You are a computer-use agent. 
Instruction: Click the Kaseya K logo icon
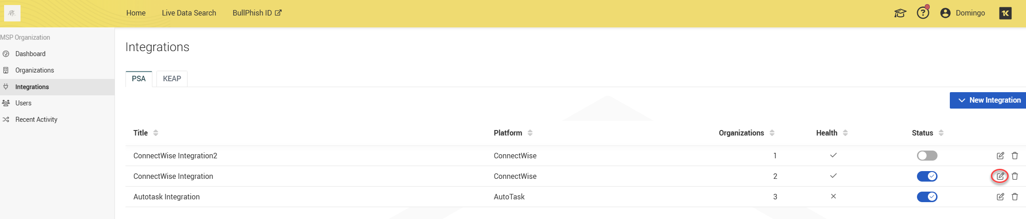(x=1005, y=13)
